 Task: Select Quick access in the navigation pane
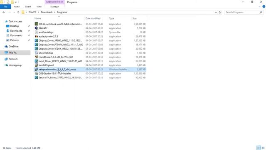pyautogui.click(x=15, y=21)
